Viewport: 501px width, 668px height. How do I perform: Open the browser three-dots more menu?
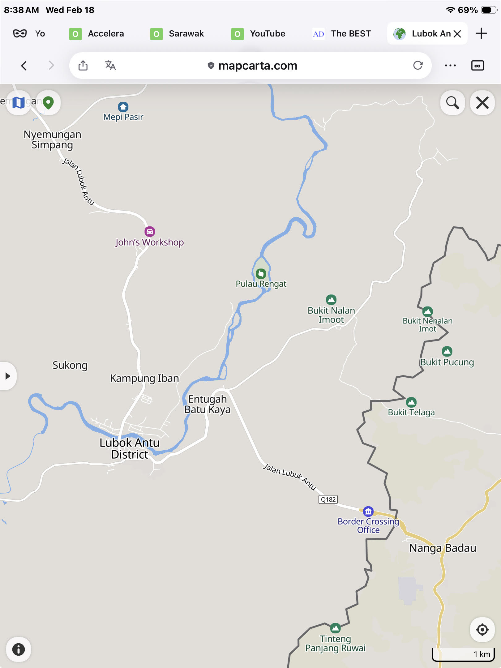(x=450, y=66)
